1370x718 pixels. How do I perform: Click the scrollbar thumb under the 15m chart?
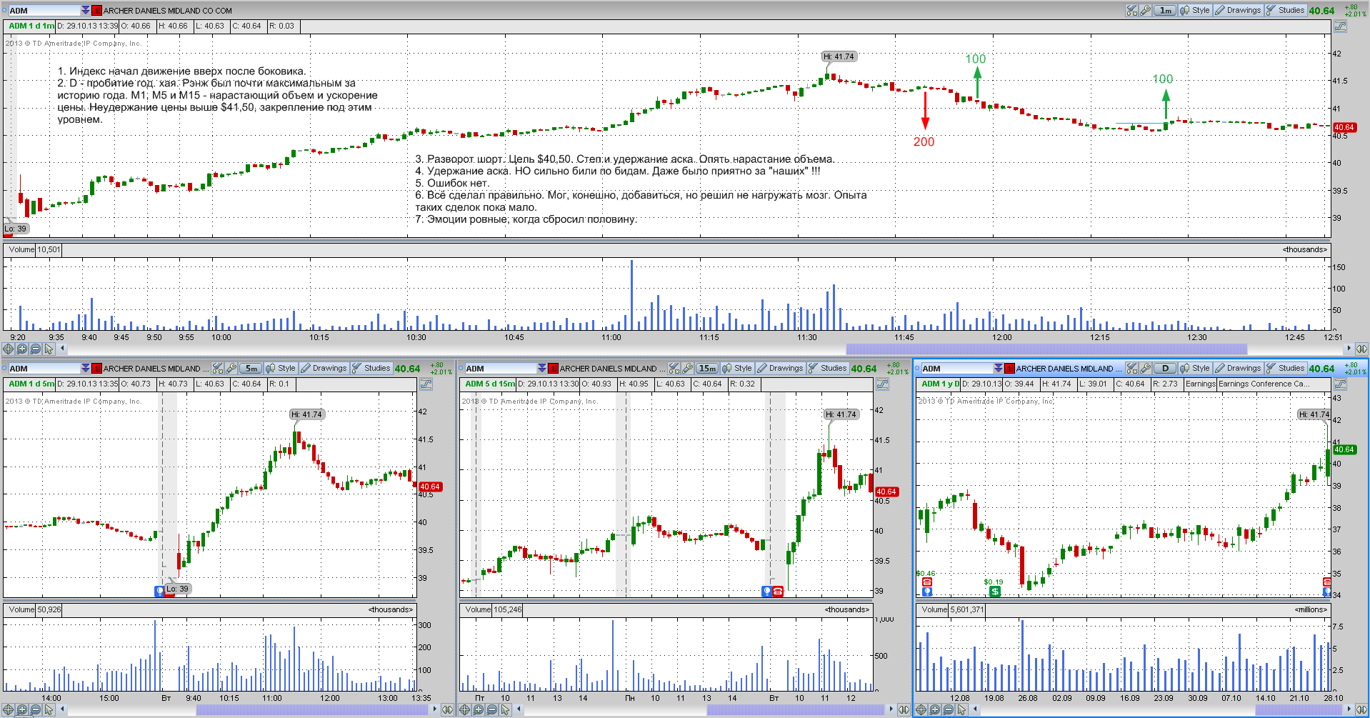(796, 709)
